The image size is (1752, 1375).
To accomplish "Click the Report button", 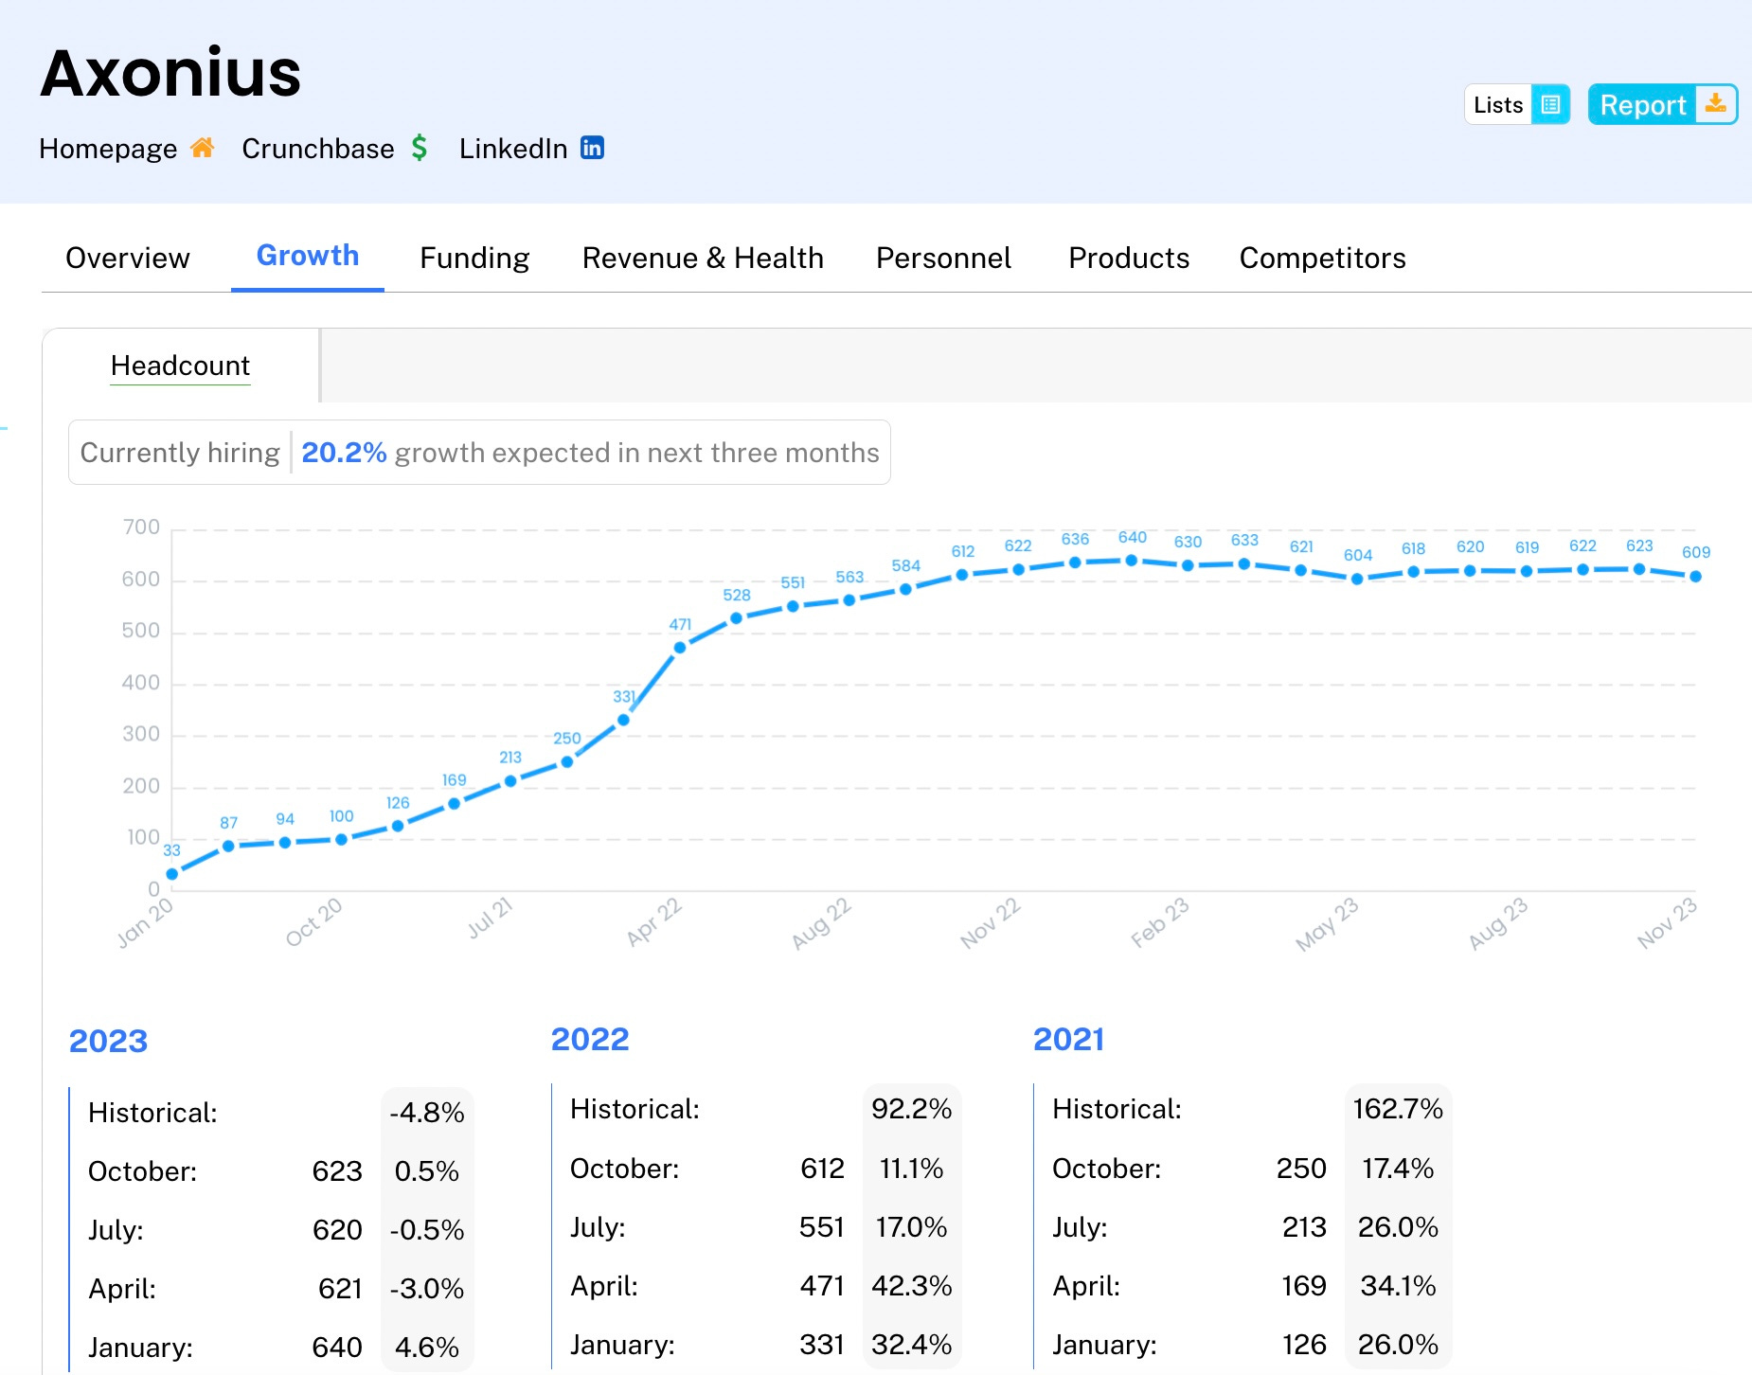I will [1662, 104].
